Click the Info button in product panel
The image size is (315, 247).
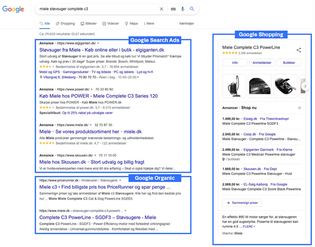click(235, 63)
